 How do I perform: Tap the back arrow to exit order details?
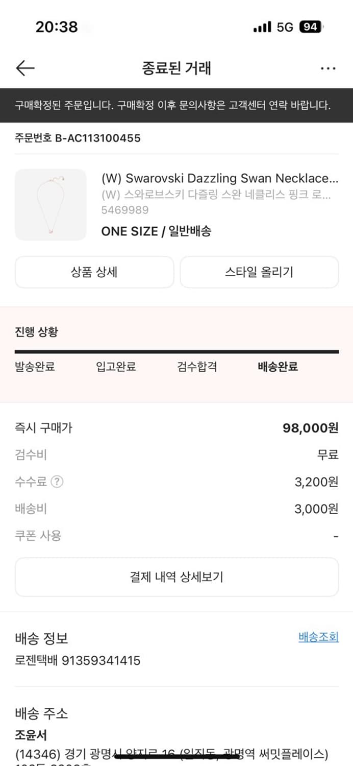click(x=24, y=68)
